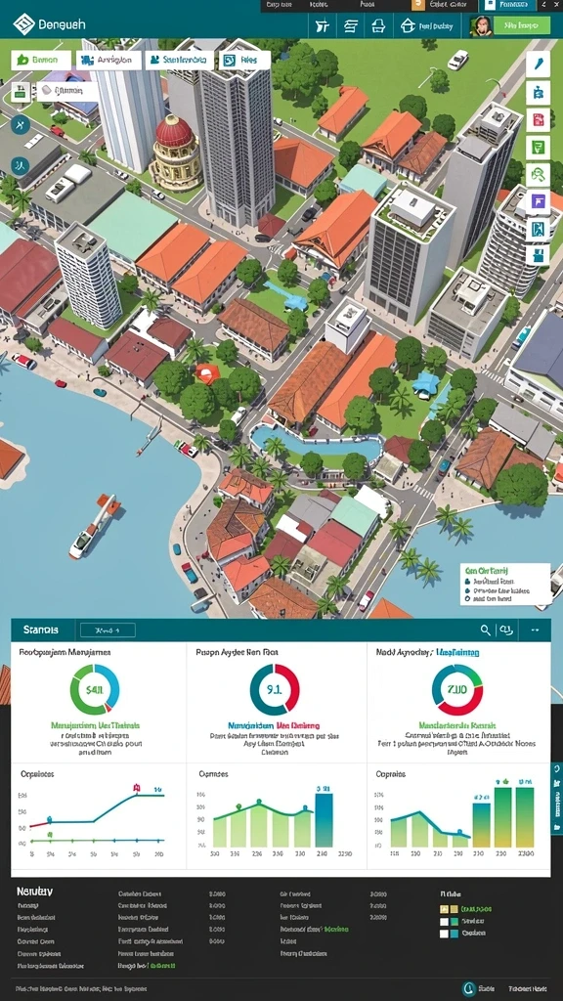
Task: Expand the more-options dots in Stats panel header
Action: point(535,631)
